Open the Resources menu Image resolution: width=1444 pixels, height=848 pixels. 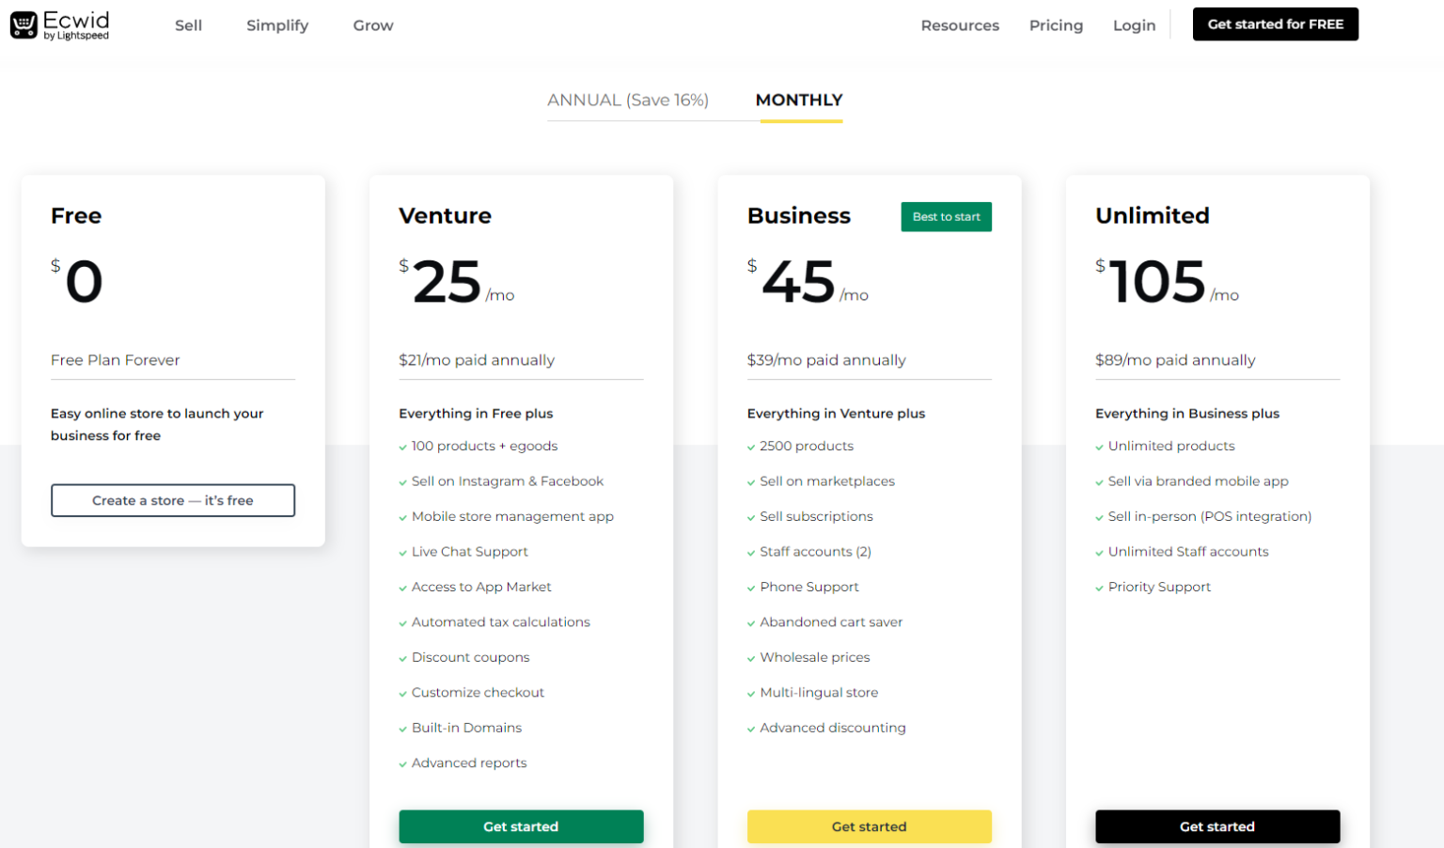pos(960,25)
